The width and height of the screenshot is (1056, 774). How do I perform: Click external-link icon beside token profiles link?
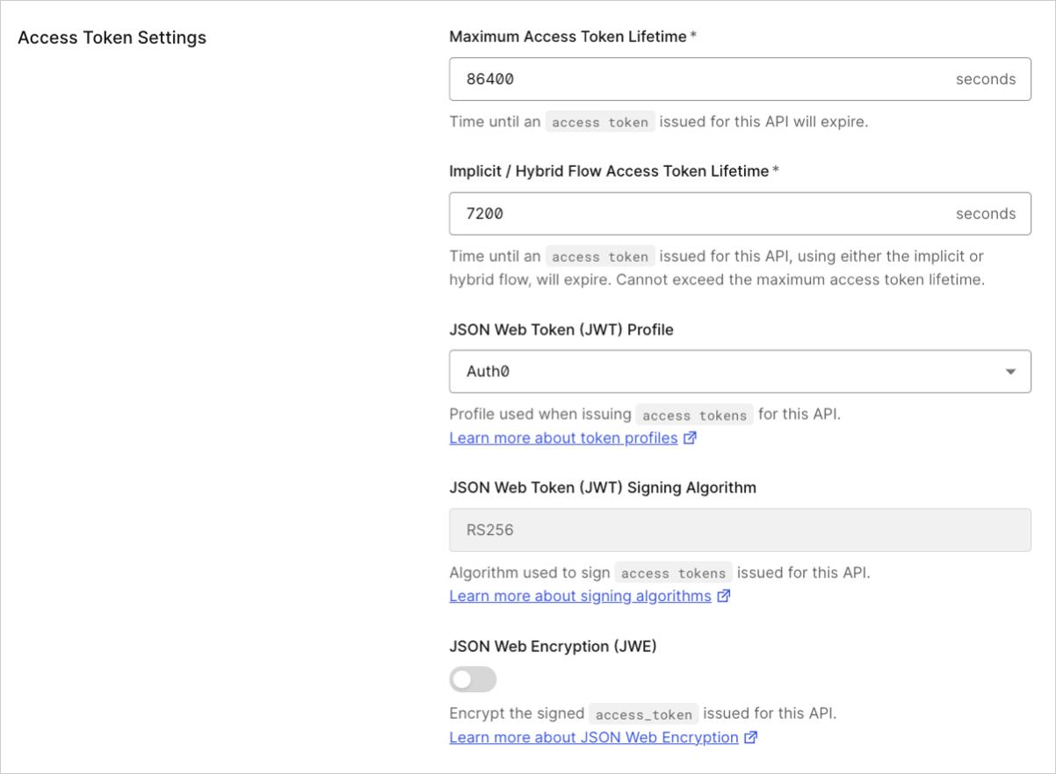690,438
